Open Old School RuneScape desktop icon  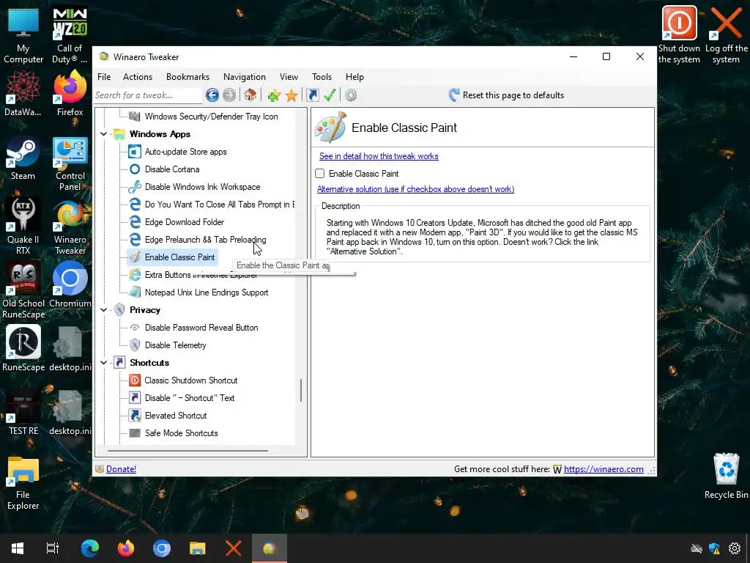click(23, 290)
